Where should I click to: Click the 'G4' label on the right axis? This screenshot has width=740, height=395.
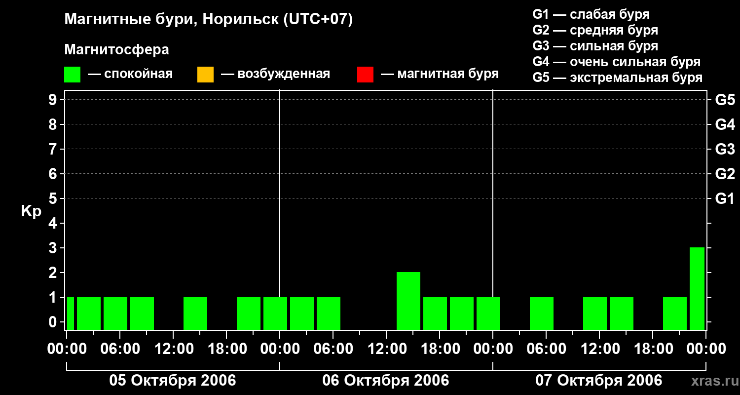click(725, 124)
